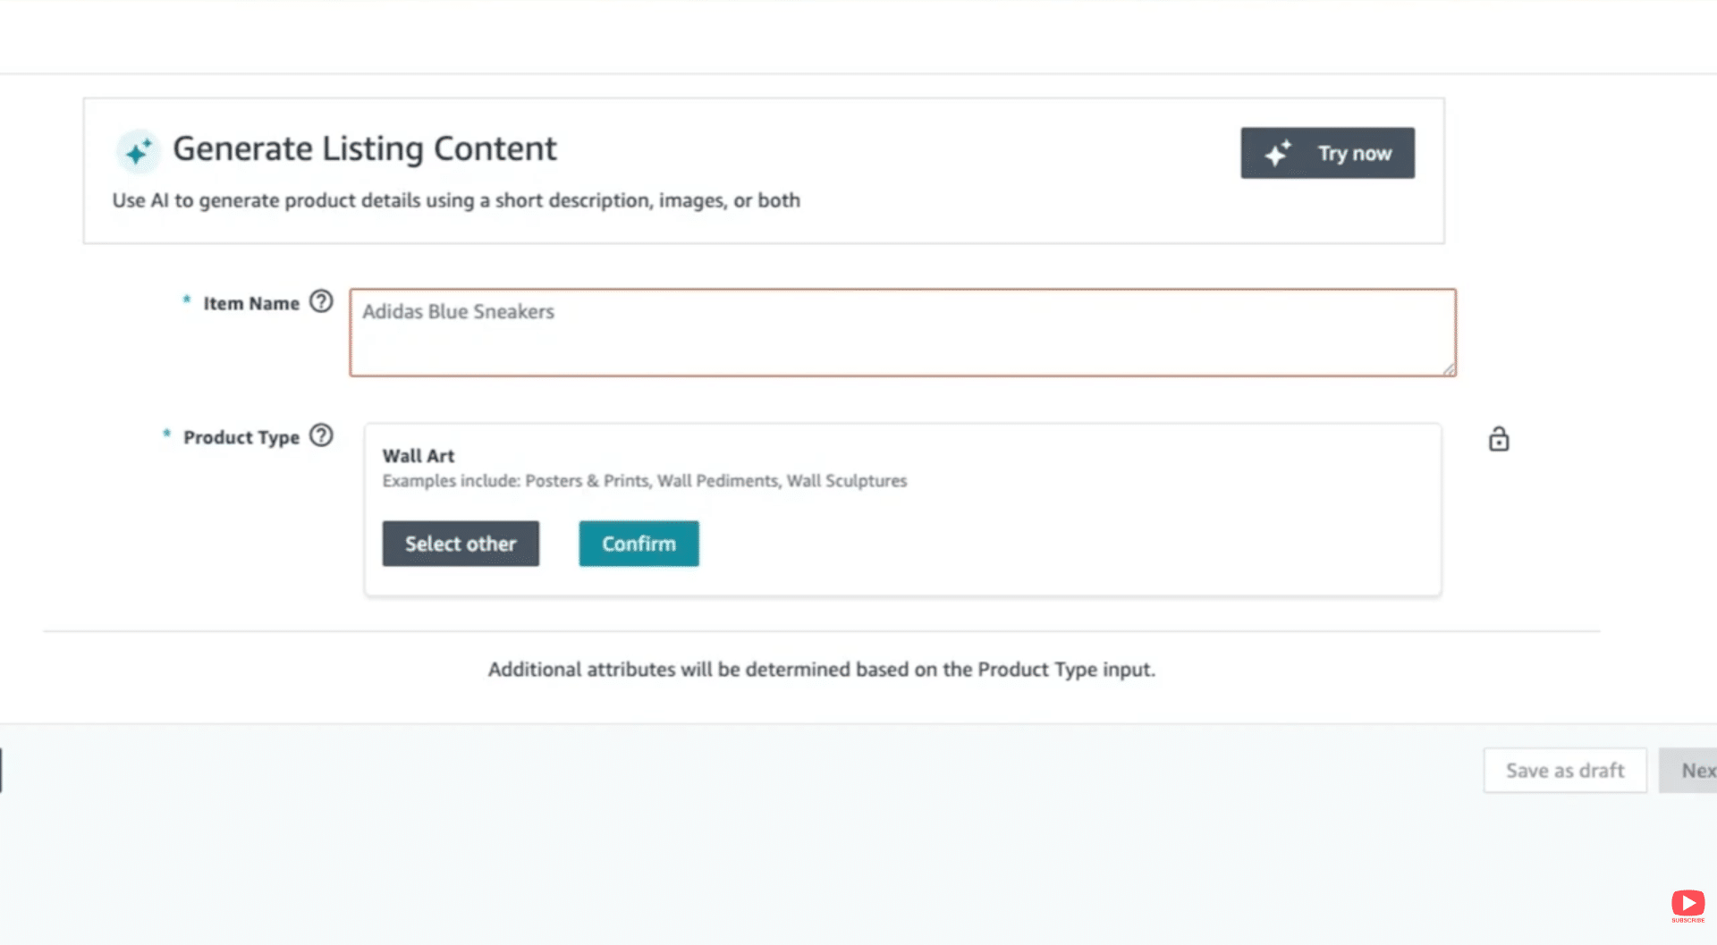Click the AI sparkle icon next to Generate Listing Content
This screenshot has height=945, width=1717.
(138, 151)
